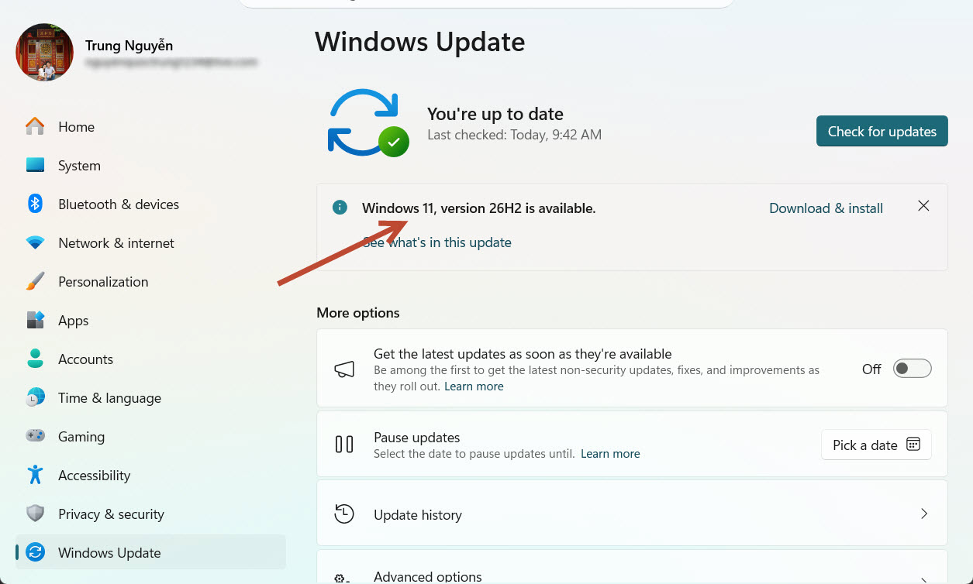Click the Check for updates button
973x584 pixels.
tap(882, 132)
